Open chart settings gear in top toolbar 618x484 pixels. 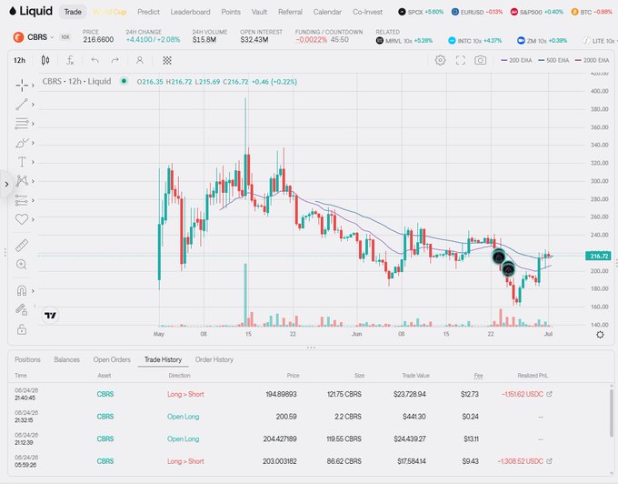[x=440, y=60]
